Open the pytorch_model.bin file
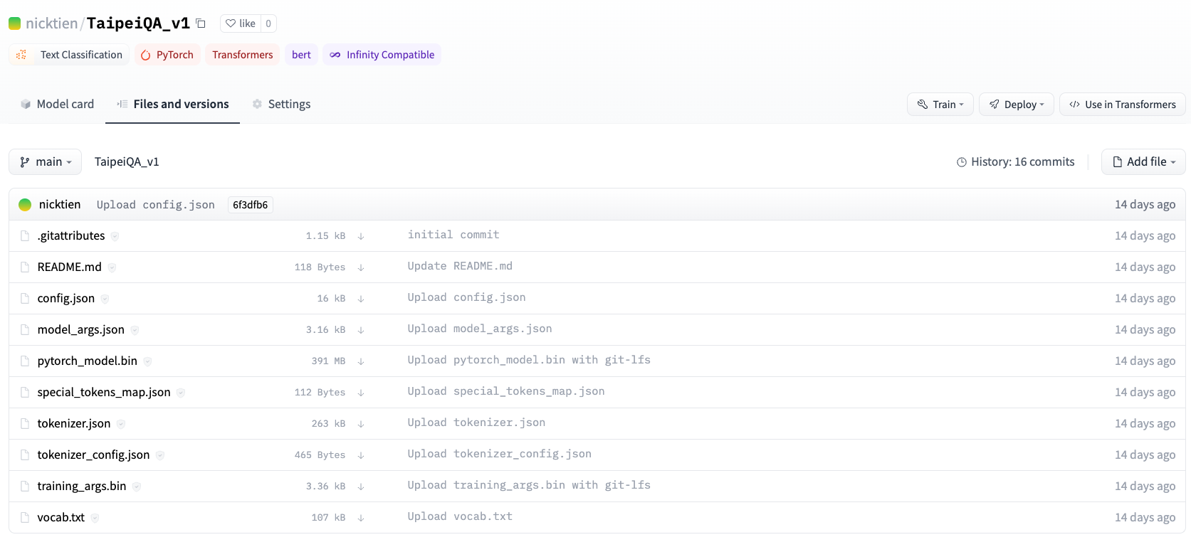 click(x=87, y=361)
